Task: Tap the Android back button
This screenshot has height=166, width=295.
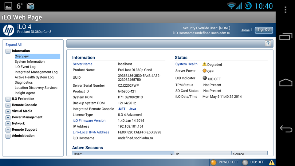Action: tap(286, 129)
